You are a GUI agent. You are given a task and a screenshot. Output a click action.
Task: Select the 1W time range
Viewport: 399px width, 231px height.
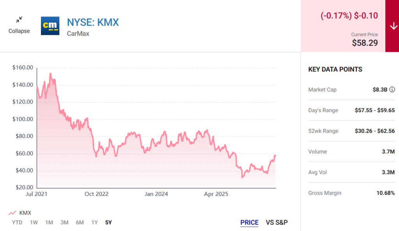tap(34, 222)
